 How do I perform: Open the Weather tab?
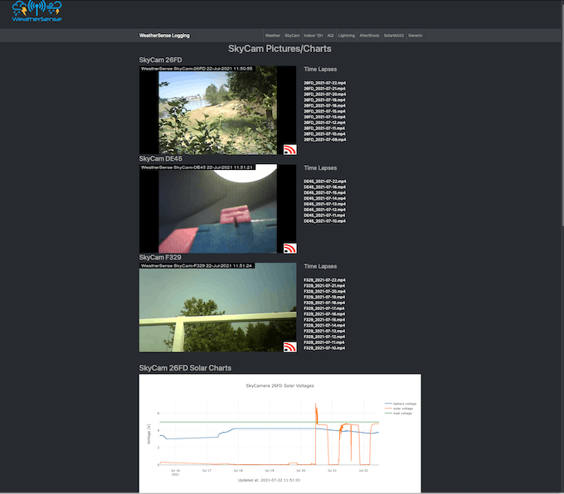coord(273,36)
